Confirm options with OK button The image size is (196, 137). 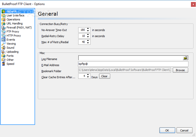coord(167,130)
